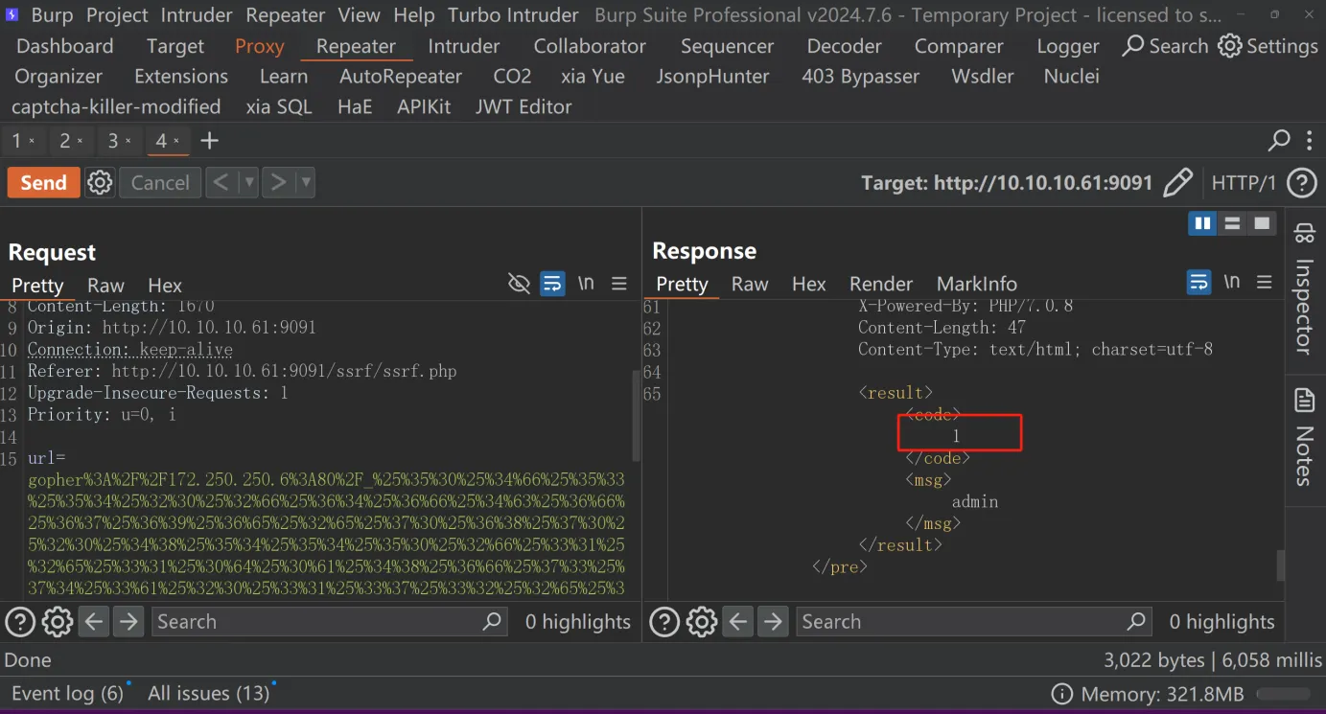Select Repeater request tab 2
Viewport: 1326px width, 714px height.
click(65, 141)
